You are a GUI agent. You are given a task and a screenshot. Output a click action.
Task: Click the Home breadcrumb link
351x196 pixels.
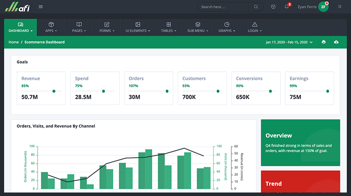(x=14, y=42)
